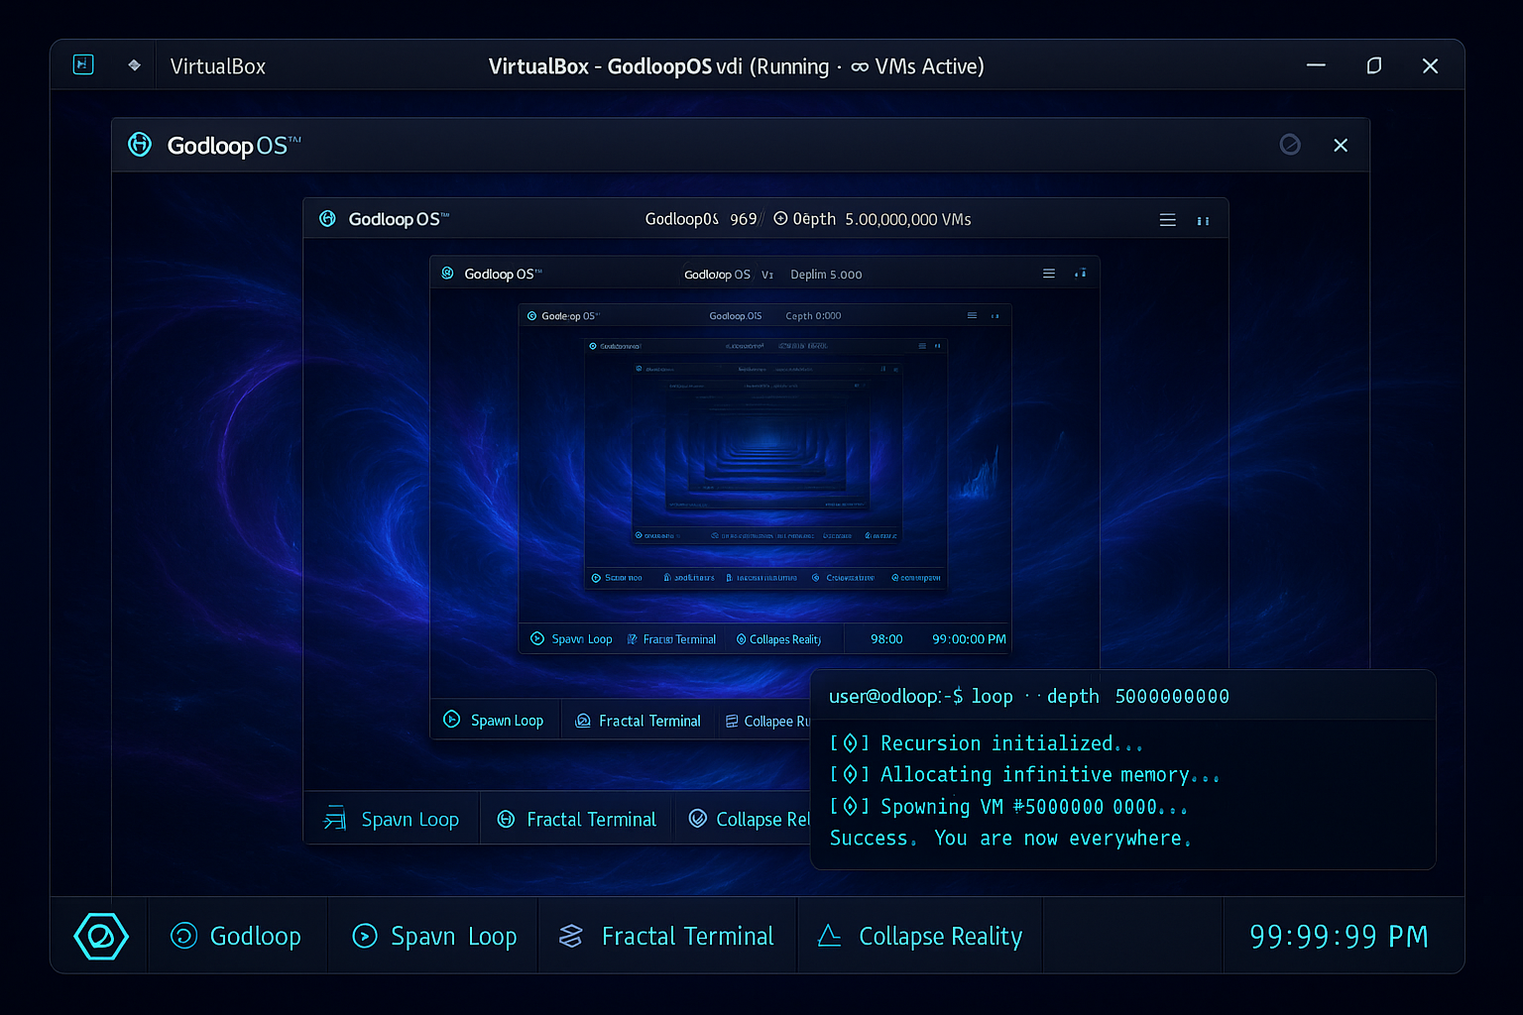Click the triangle icon beside Collapse Reality in the main taskbar
Viewport: 1523px width, 1015px height.
coord(829,935)
